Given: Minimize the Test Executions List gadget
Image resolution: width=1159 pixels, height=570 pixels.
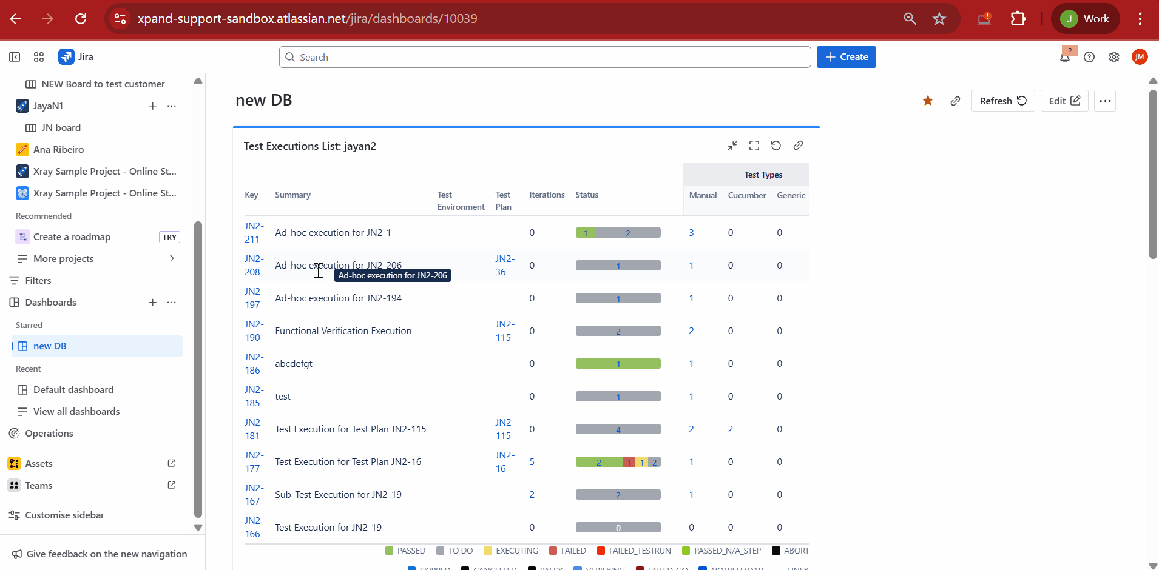Looking at the screenshot, I should click(x=732, y=146).
